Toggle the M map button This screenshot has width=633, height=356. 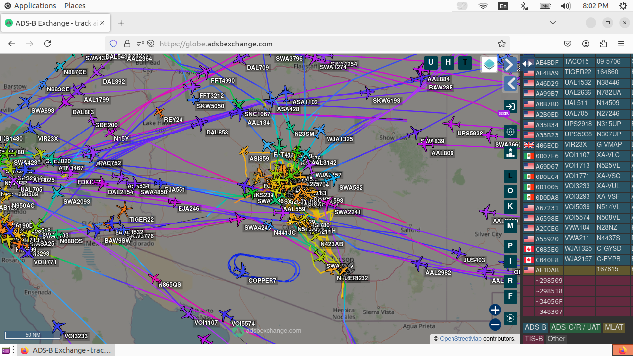(510, 226)
